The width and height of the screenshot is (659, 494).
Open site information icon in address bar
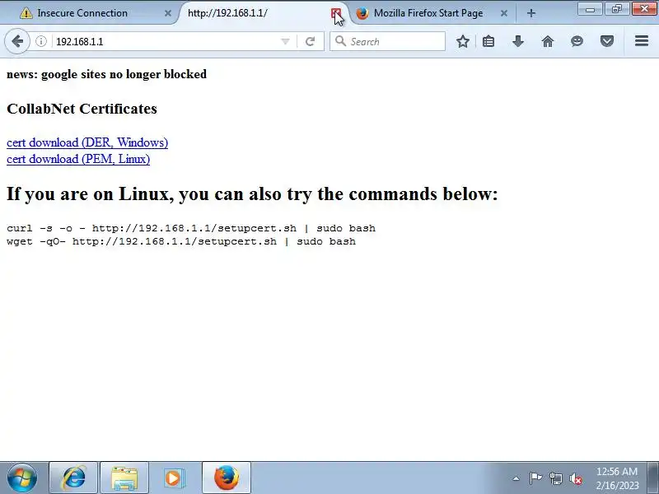pyautogui.click(x=40, y=41)
